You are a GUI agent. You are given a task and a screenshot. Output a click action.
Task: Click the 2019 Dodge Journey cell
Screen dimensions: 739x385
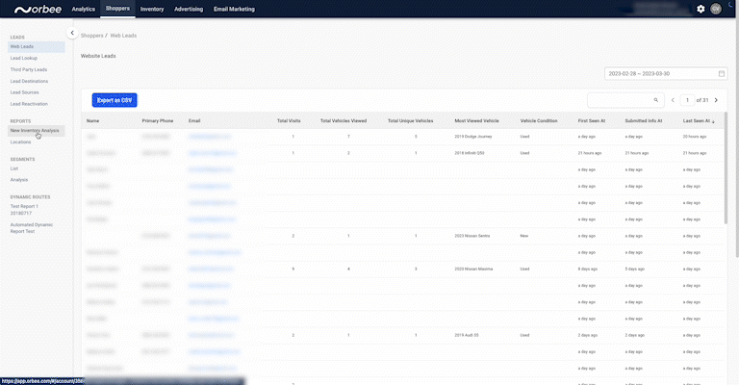472,137
